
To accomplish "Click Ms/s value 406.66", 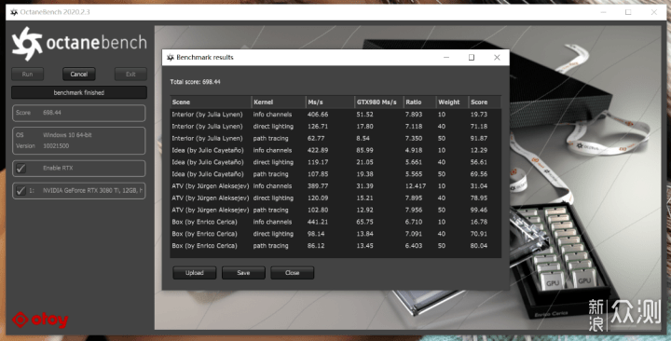I will point(318,115).
